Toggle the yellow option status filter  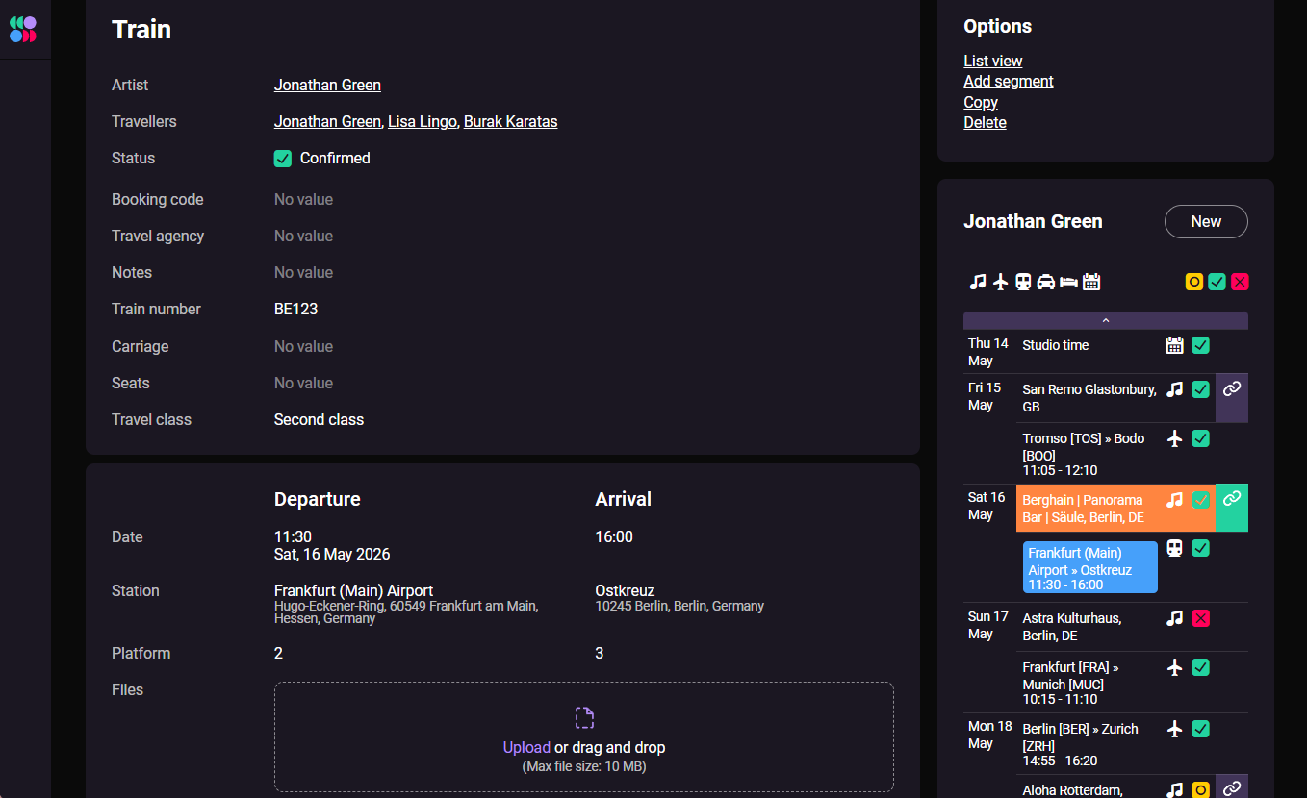tap(1194, 282)
